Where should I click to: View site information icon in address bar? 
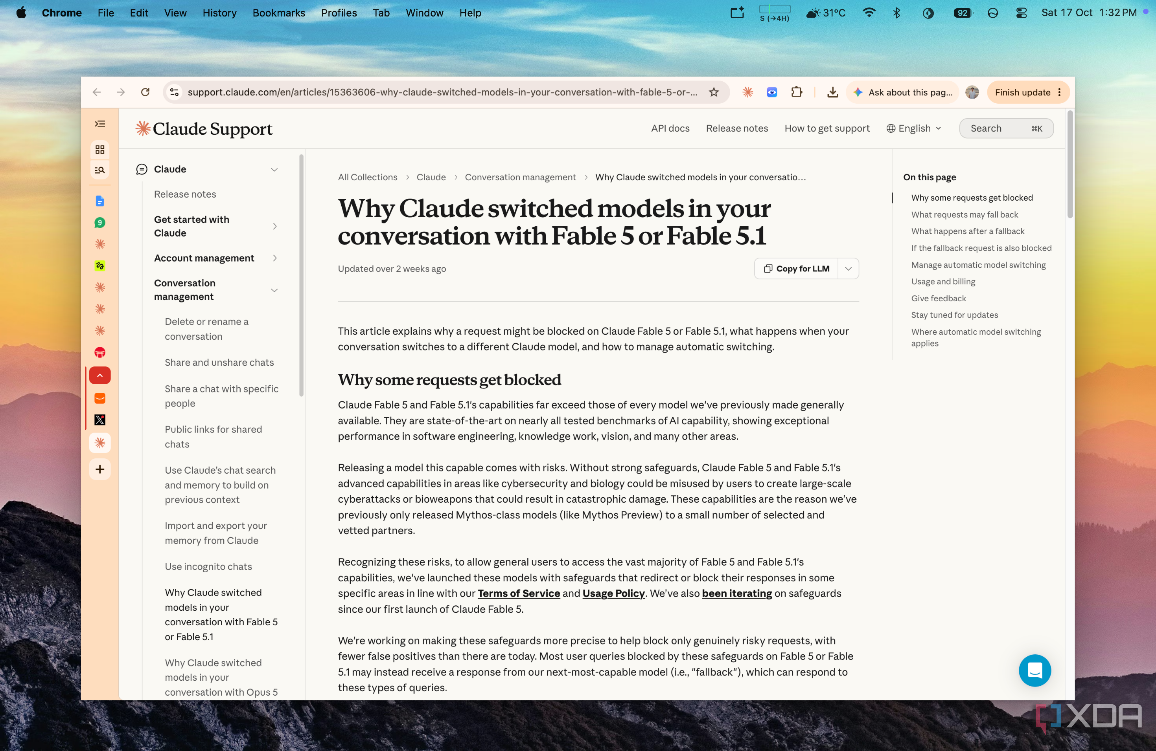(174, 92)
